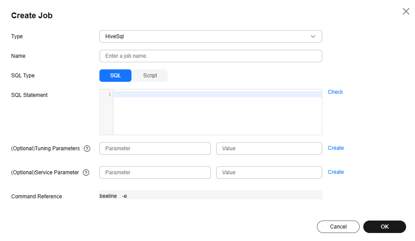Screen dimensions: 415x241
Task: Click the Check link beside SQL editor
Action: click(335, 92)
